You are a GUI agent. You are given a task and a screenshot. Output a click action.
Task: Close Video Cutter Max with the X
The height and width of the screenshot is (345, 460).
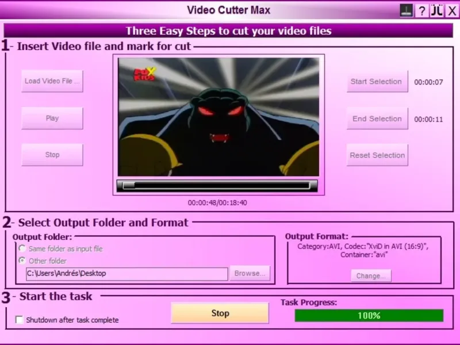(452, 11)
